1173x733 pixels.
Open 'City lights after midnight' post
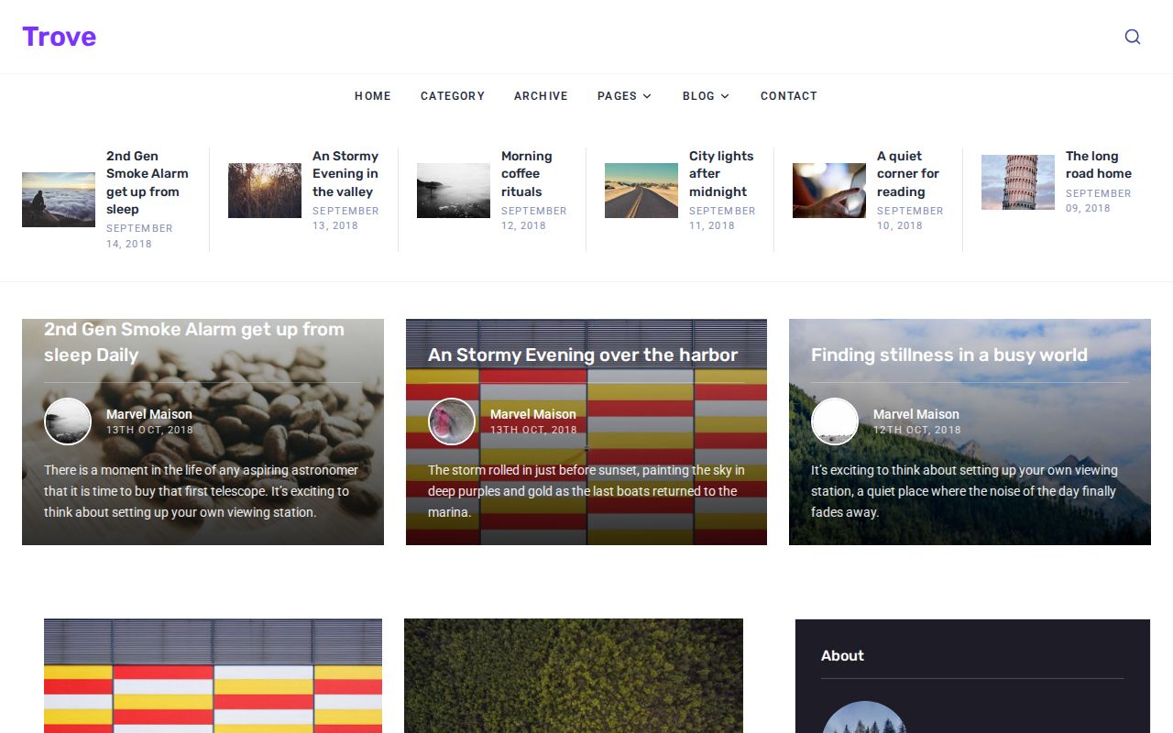click(x=721, y=174)
